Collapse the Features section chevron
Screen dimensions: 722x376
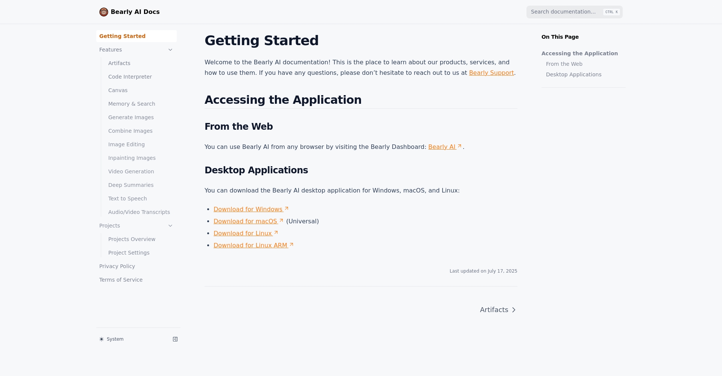click(170, 50)
